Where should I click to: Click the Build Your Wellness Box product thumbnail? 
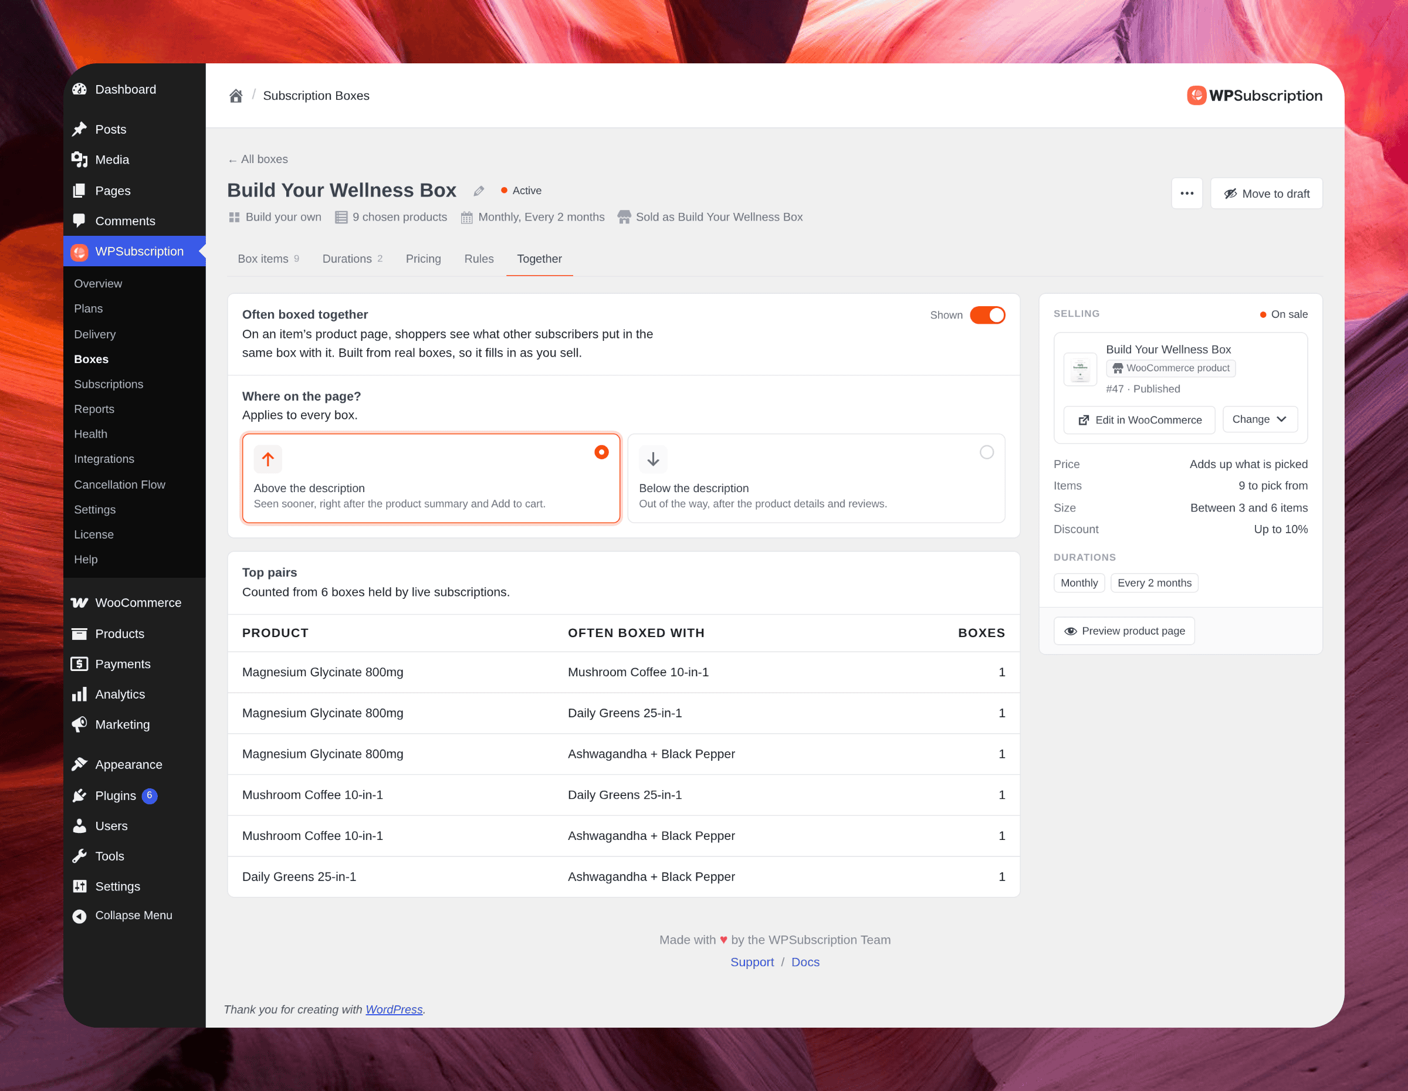pos(1080,370)
